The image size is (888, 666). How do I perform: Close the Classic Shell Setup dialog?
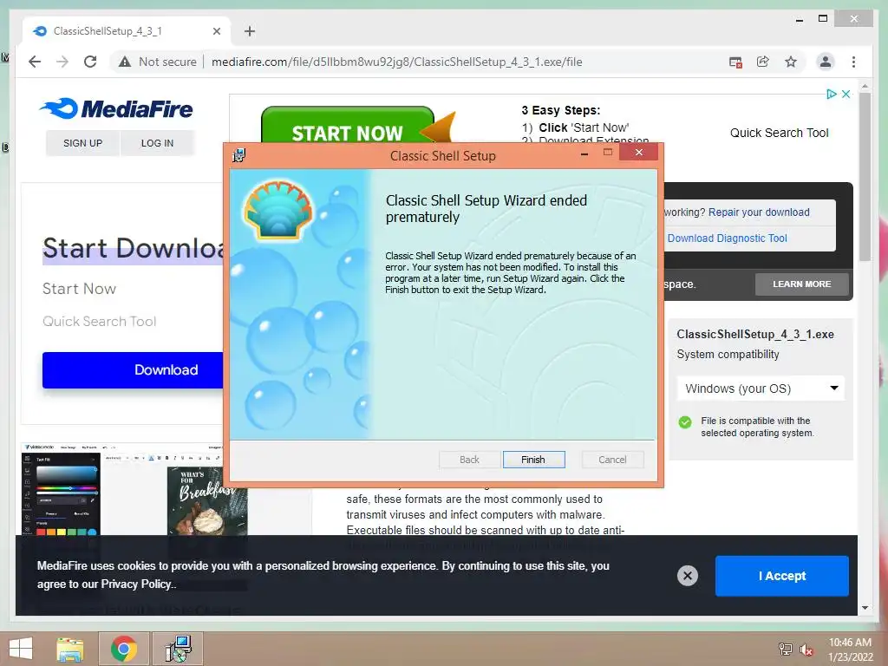638,153
